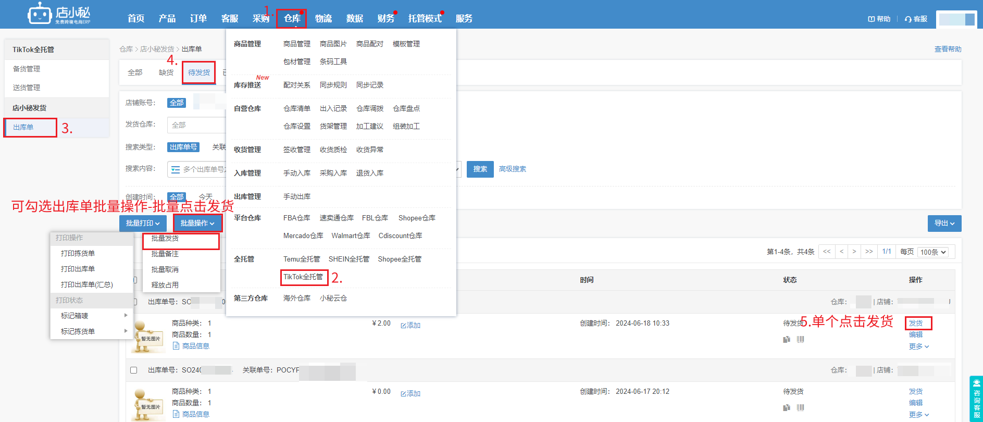Tick the checkbox for order SO24
Viewport: 983px width, 422px height.
(134, 370)
